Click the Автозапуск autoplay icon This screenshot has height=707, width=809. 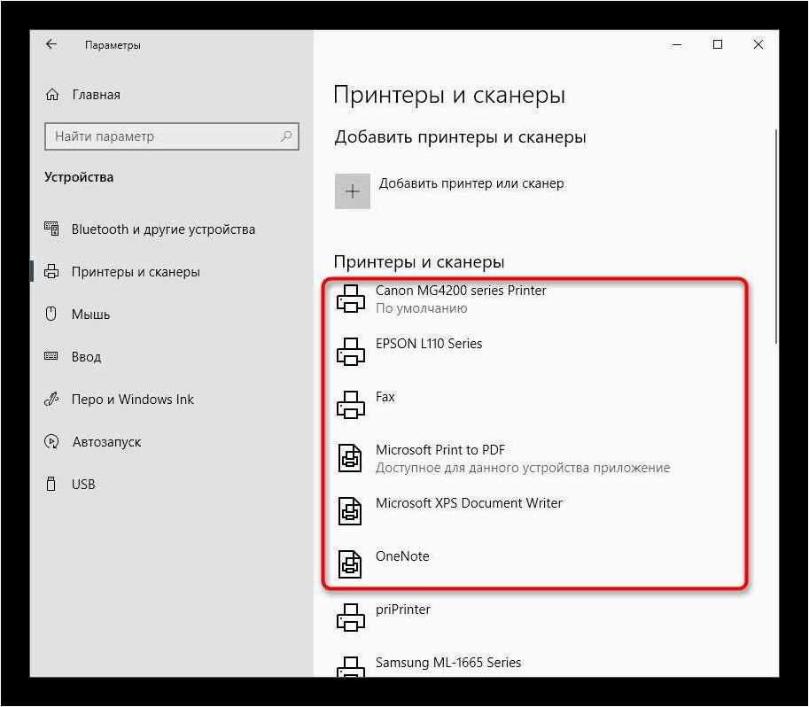[51, 441]
